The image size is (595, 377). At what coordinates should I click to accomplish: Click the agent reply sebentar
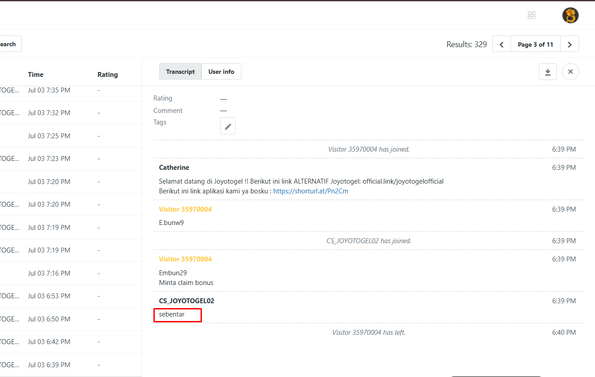click(x=172, y=314)
